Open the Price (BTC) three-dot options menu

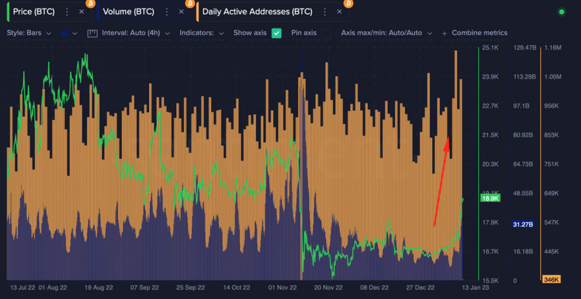(66, 12)
